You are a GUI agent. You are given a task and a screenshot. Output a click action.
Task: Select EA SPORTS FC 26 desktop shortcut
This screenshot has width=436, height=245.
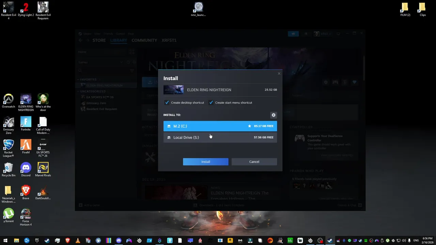pyautogui.click(x=43, y=148)
